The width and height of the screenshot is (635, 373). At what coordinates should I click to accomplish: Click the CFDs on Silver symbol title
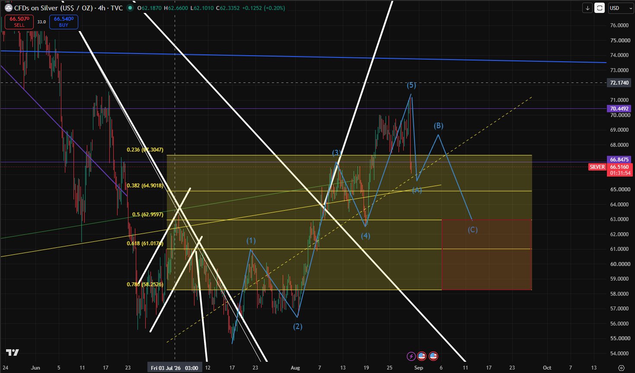pos(68,8)
